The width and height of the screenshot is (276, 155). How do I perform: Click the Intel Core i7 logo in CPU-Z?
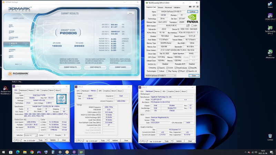click(61, 99)
